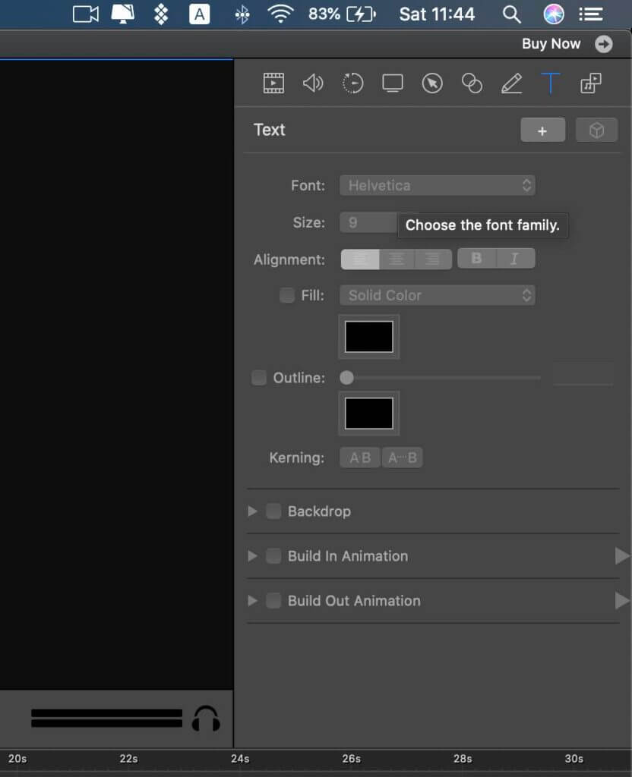The image size is (632, 777).
Task: Preview Build In Animation play arrow
Action: pyautogui.click(x=622, y=555)
